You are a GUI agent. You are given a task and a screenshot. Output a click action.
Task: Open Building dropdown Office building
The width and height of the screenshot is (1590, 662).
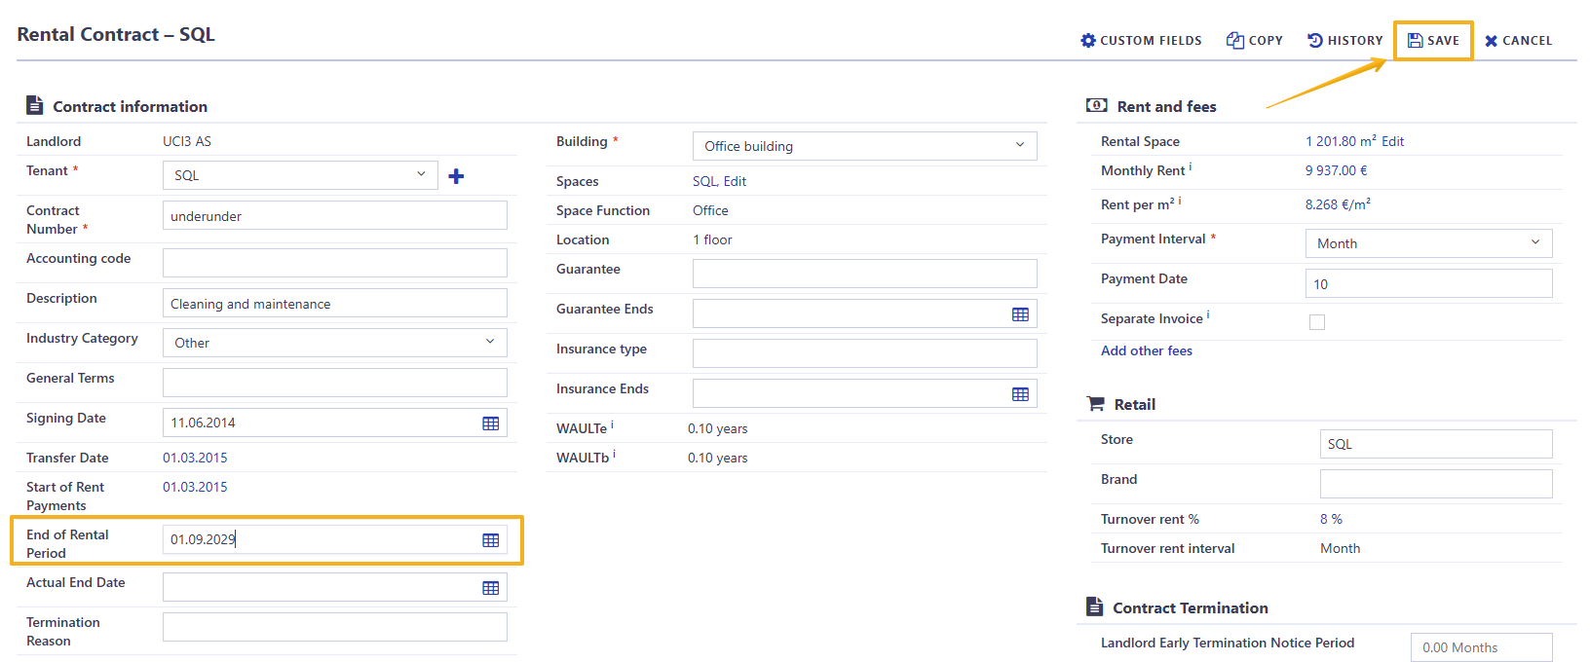(865, 146)
